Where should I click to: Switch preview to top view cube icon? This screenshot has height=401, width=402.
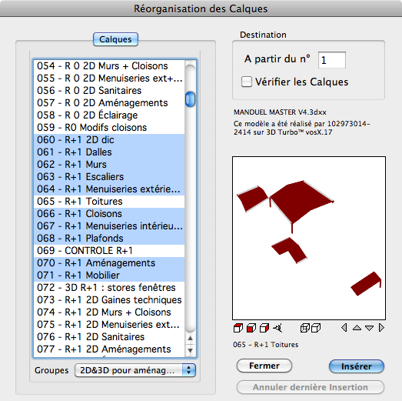pyautogui.click(x=238, y=328)
